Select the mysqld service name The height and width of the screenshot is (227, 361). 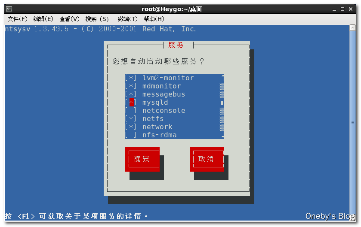tap(155, 103)
